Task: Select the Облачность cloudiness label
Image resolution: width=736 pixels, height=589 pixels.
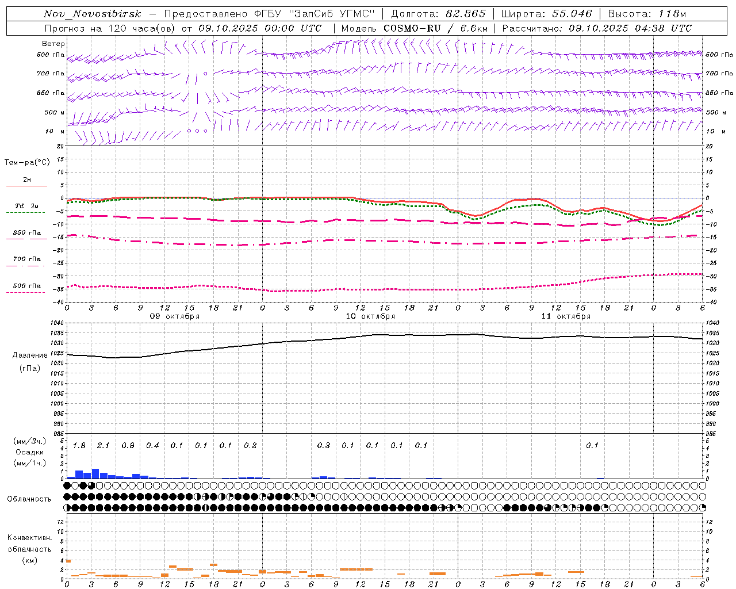Action: coord(29,499)
